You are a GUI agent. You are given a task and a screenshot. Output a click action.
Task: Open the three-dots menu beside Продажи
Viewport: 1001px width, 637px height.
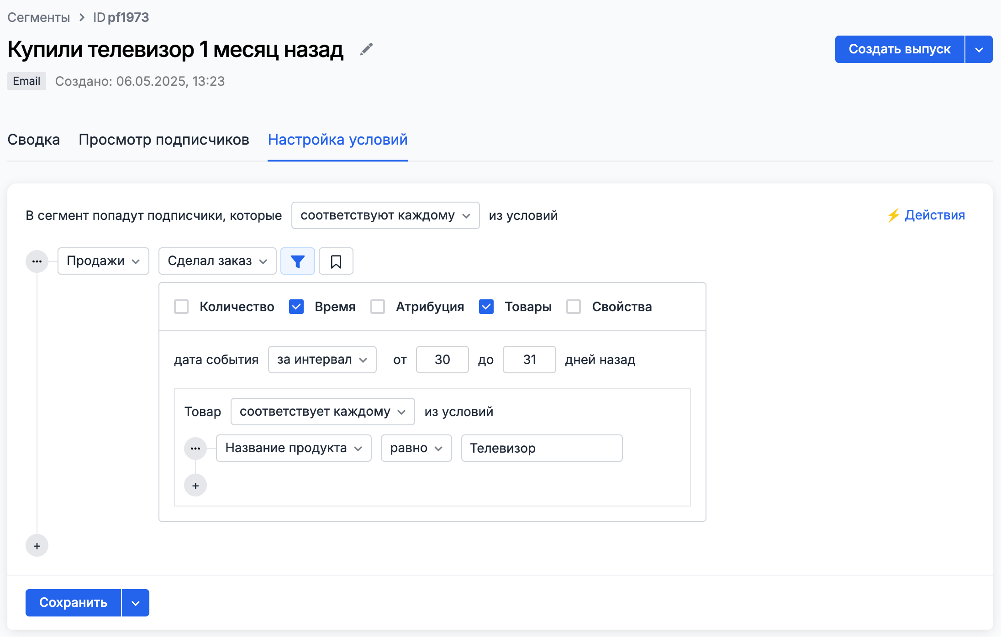click(x=37, y=261)
